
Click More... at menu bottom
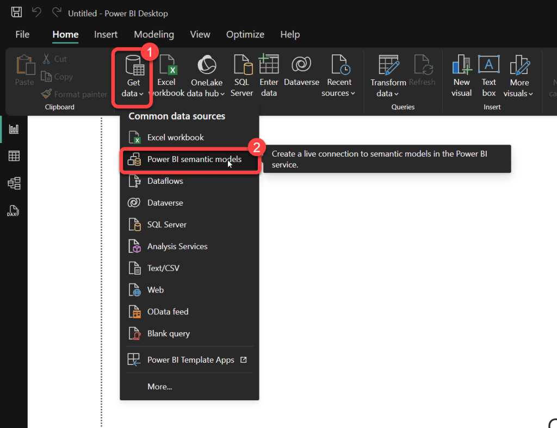tap(189, 387)
